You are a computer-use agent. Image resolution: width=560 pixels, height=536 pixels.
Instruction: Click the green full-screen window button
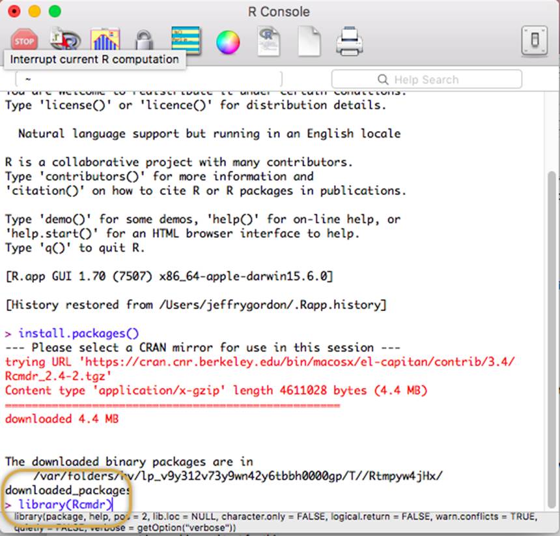[x=55, y=11]
